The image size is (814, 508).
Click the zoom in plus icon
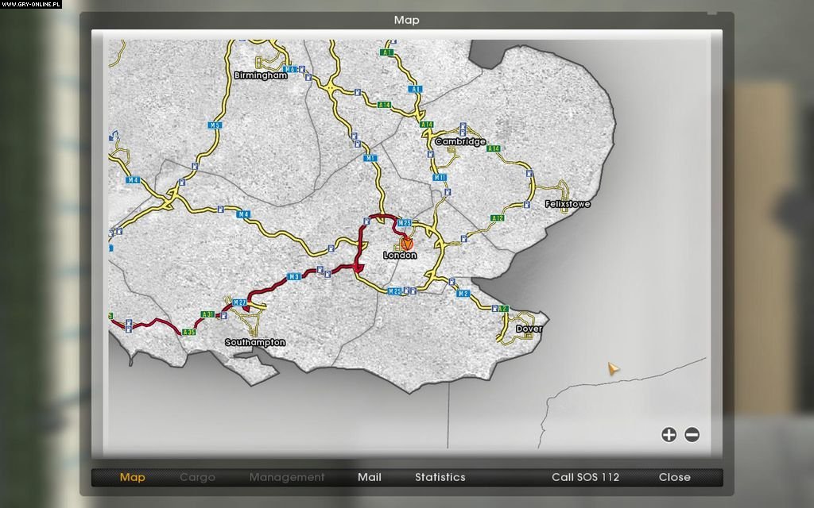669,435
